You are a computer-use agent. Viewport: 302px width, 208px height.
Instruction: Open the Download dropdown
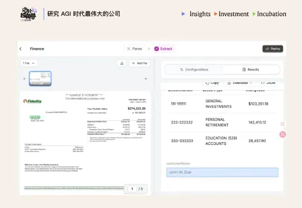pyautogui.click(x=239, y=83)
